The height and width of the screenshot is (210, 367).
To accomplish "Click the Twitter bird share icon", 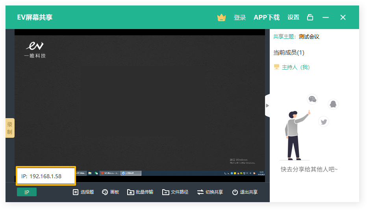I will point(324,122).
